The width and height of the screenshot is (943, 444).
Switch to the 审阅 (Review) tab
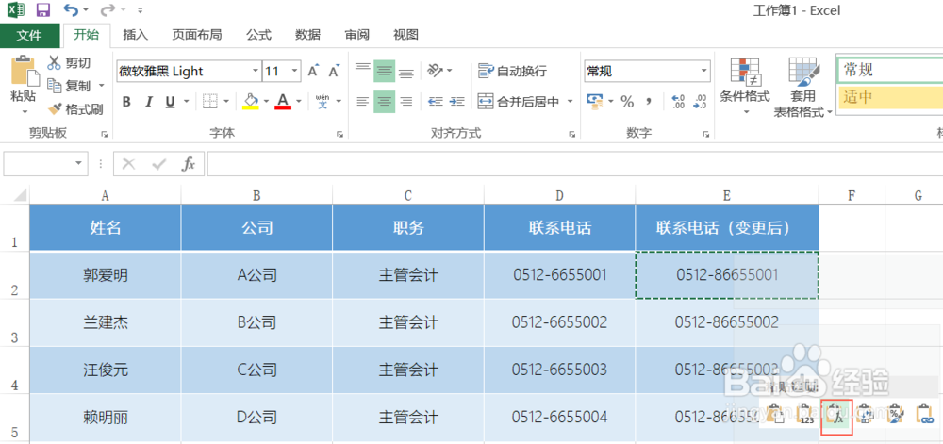click(356, 35)
